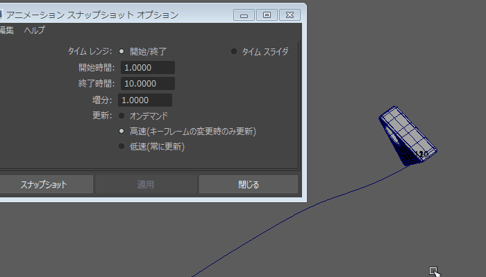Image resolution: width=486 pixels, height=277 pixels.
Task: Choose 低速(常に更新) update option
Action: 121,146
